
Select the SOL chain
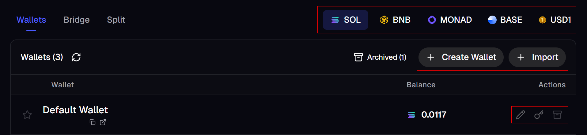point(346,20)
